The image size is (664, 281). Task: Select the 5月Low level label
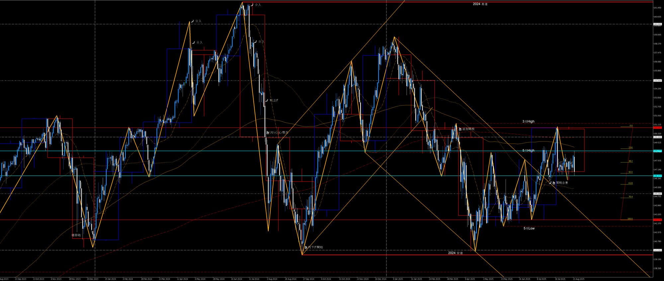pos(529,228)
